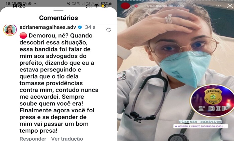This screenshot has width=234, height=141.
Task: Close the story with the X button
Action: 230,6
